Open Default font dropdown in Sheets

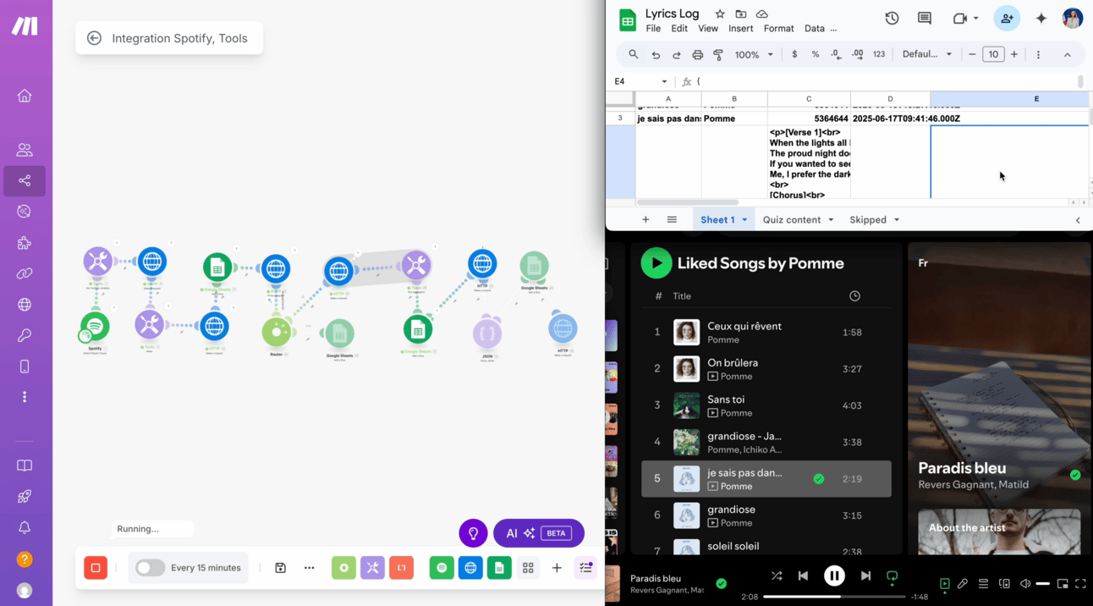[x=927, y=54]
